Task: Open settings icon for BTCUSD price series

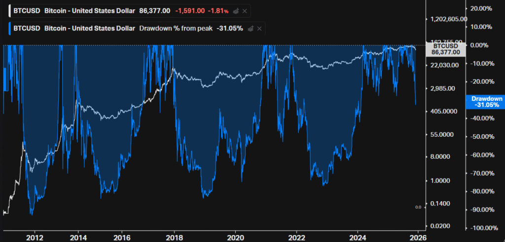Action: tap(237, 10)
